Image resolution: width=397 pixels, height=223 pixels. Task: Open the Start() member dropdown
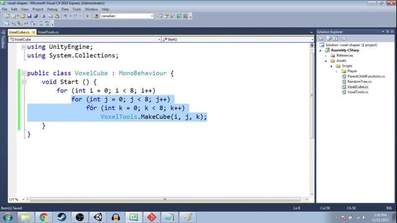(x=312, y=40)
